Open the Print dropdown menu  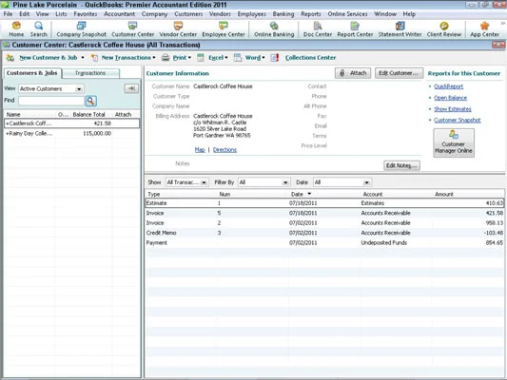coord(189,58)
